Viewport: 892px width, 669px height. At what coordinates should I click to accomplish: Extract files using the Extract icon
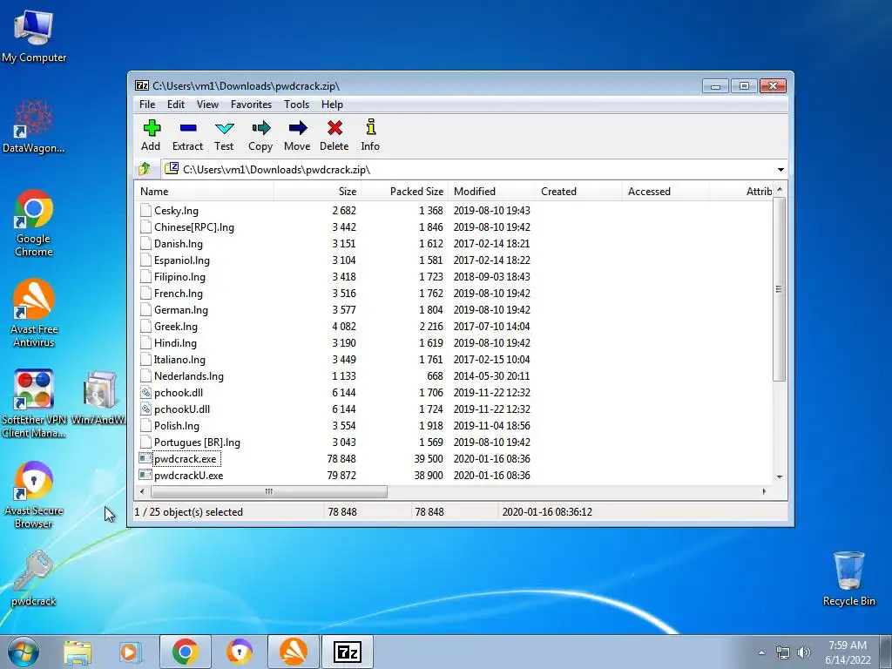click(188, 128)
